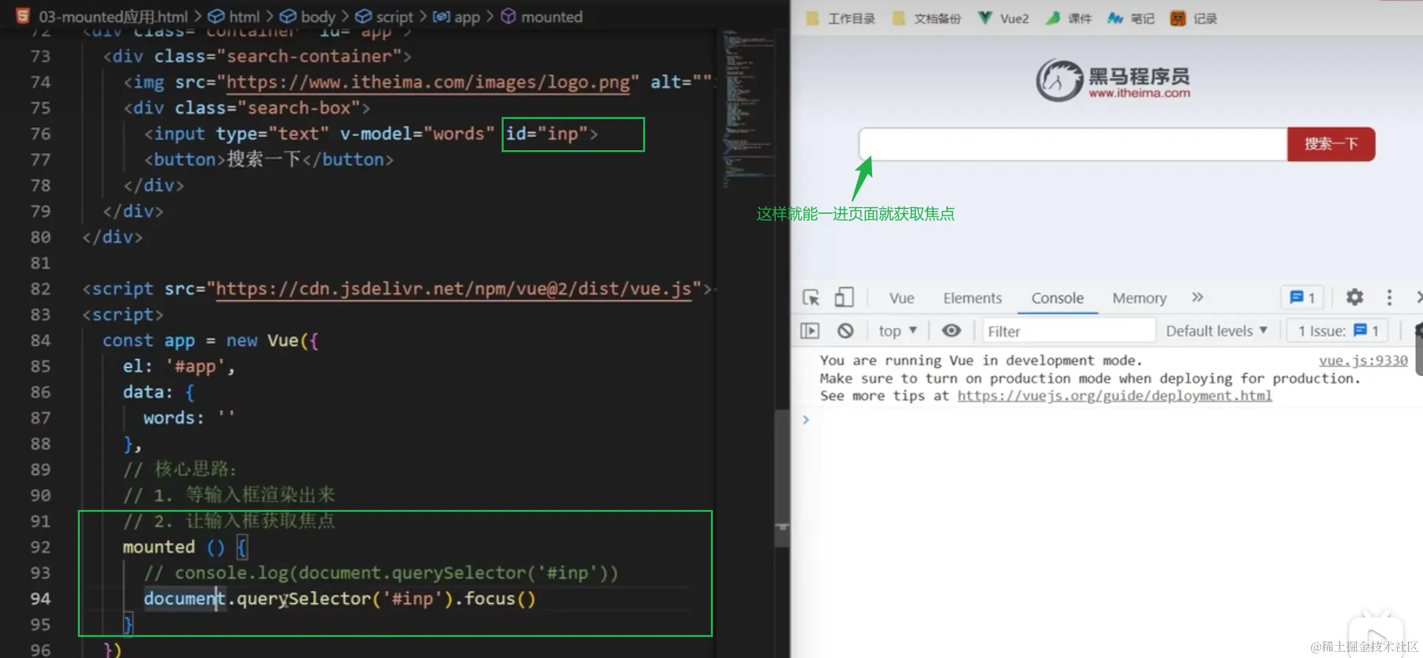Click the word mounted on line 92

tap(158, 546)
